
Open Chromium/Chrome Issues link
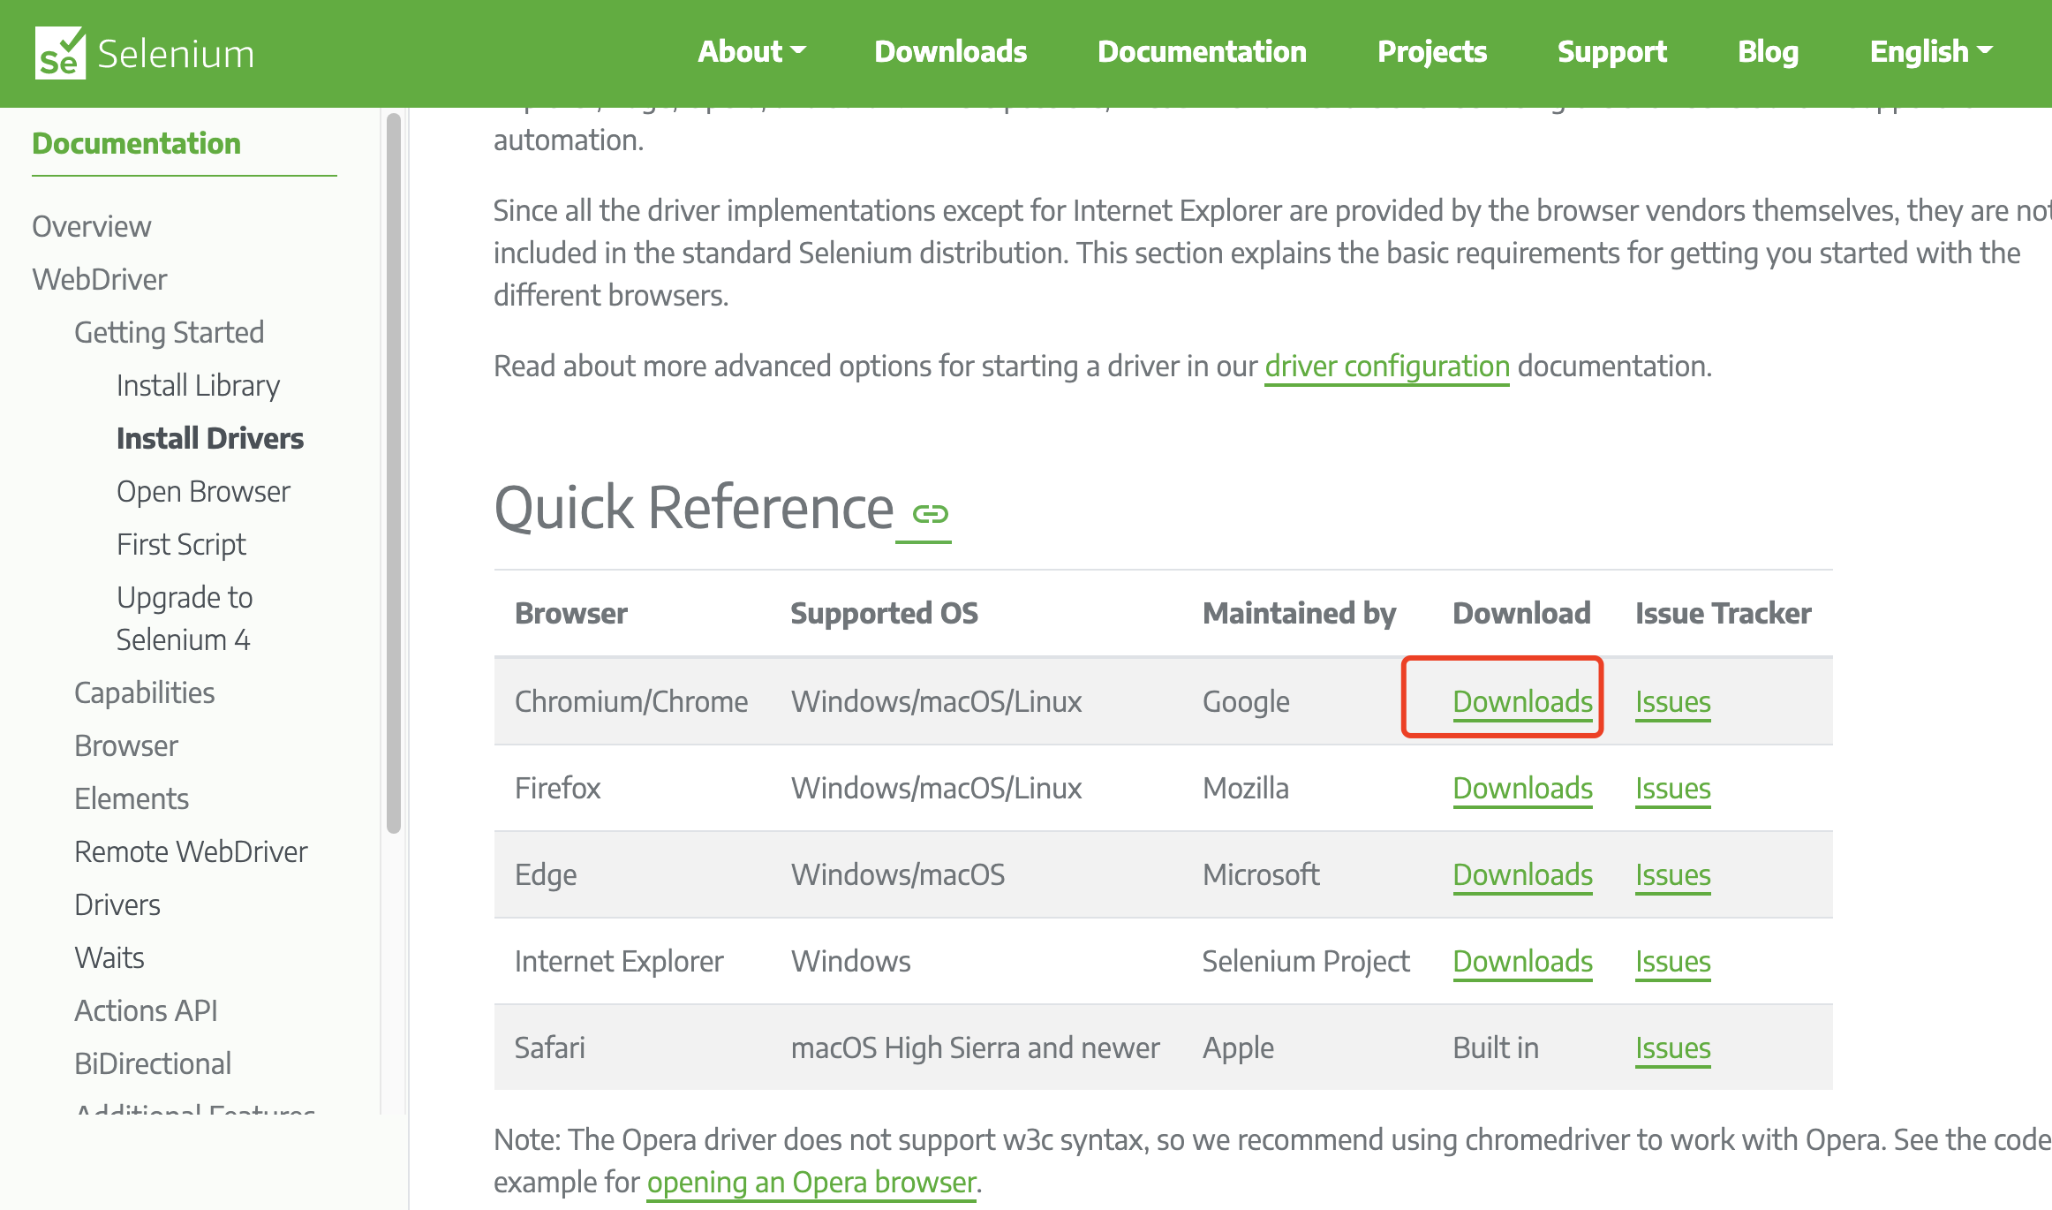click(x=1672, y=701)
